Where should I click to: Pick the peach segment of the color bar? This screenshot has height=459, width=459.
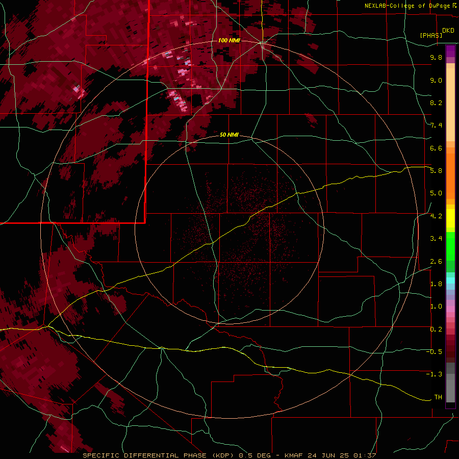coord(450,105)
